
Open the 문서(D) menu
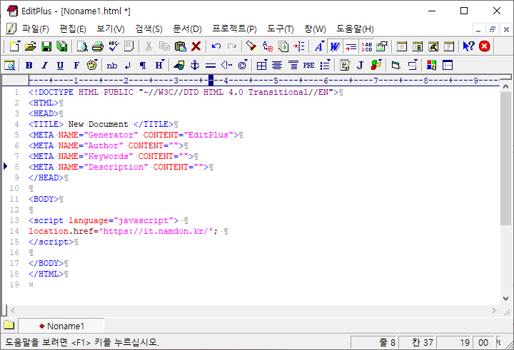[187, 29]
